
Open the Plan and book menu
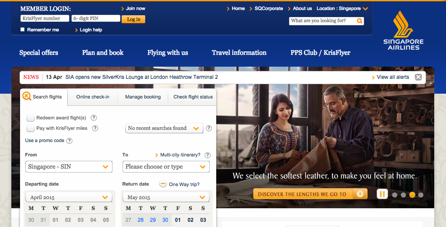click(x=103, y=53)
